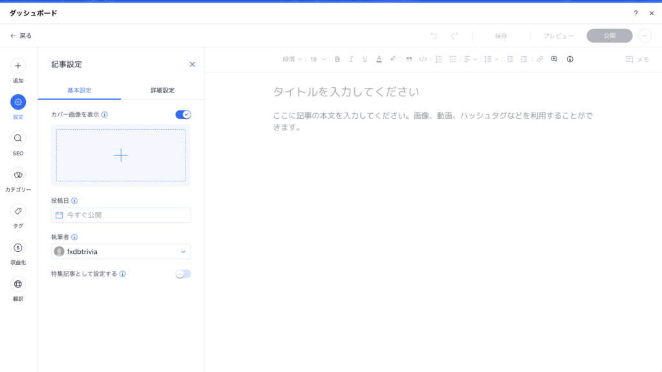Open the 段落 paragraph style dropdown
This screenshot has height=372, width=662.
(x=292, y=59)
